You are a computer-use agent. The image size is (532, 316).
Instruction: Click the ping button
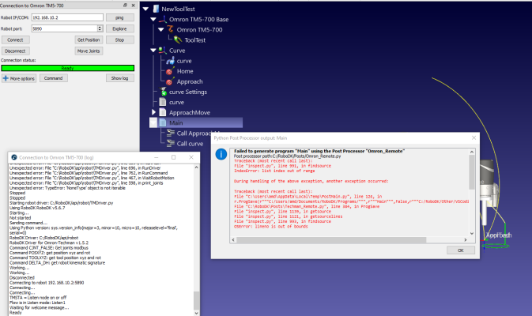[x=119, y=17]
